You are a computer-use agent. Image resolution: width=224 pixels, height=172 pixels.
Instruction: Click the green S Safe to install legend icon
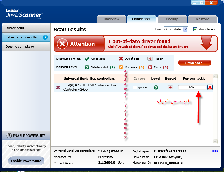coord(87,67)
